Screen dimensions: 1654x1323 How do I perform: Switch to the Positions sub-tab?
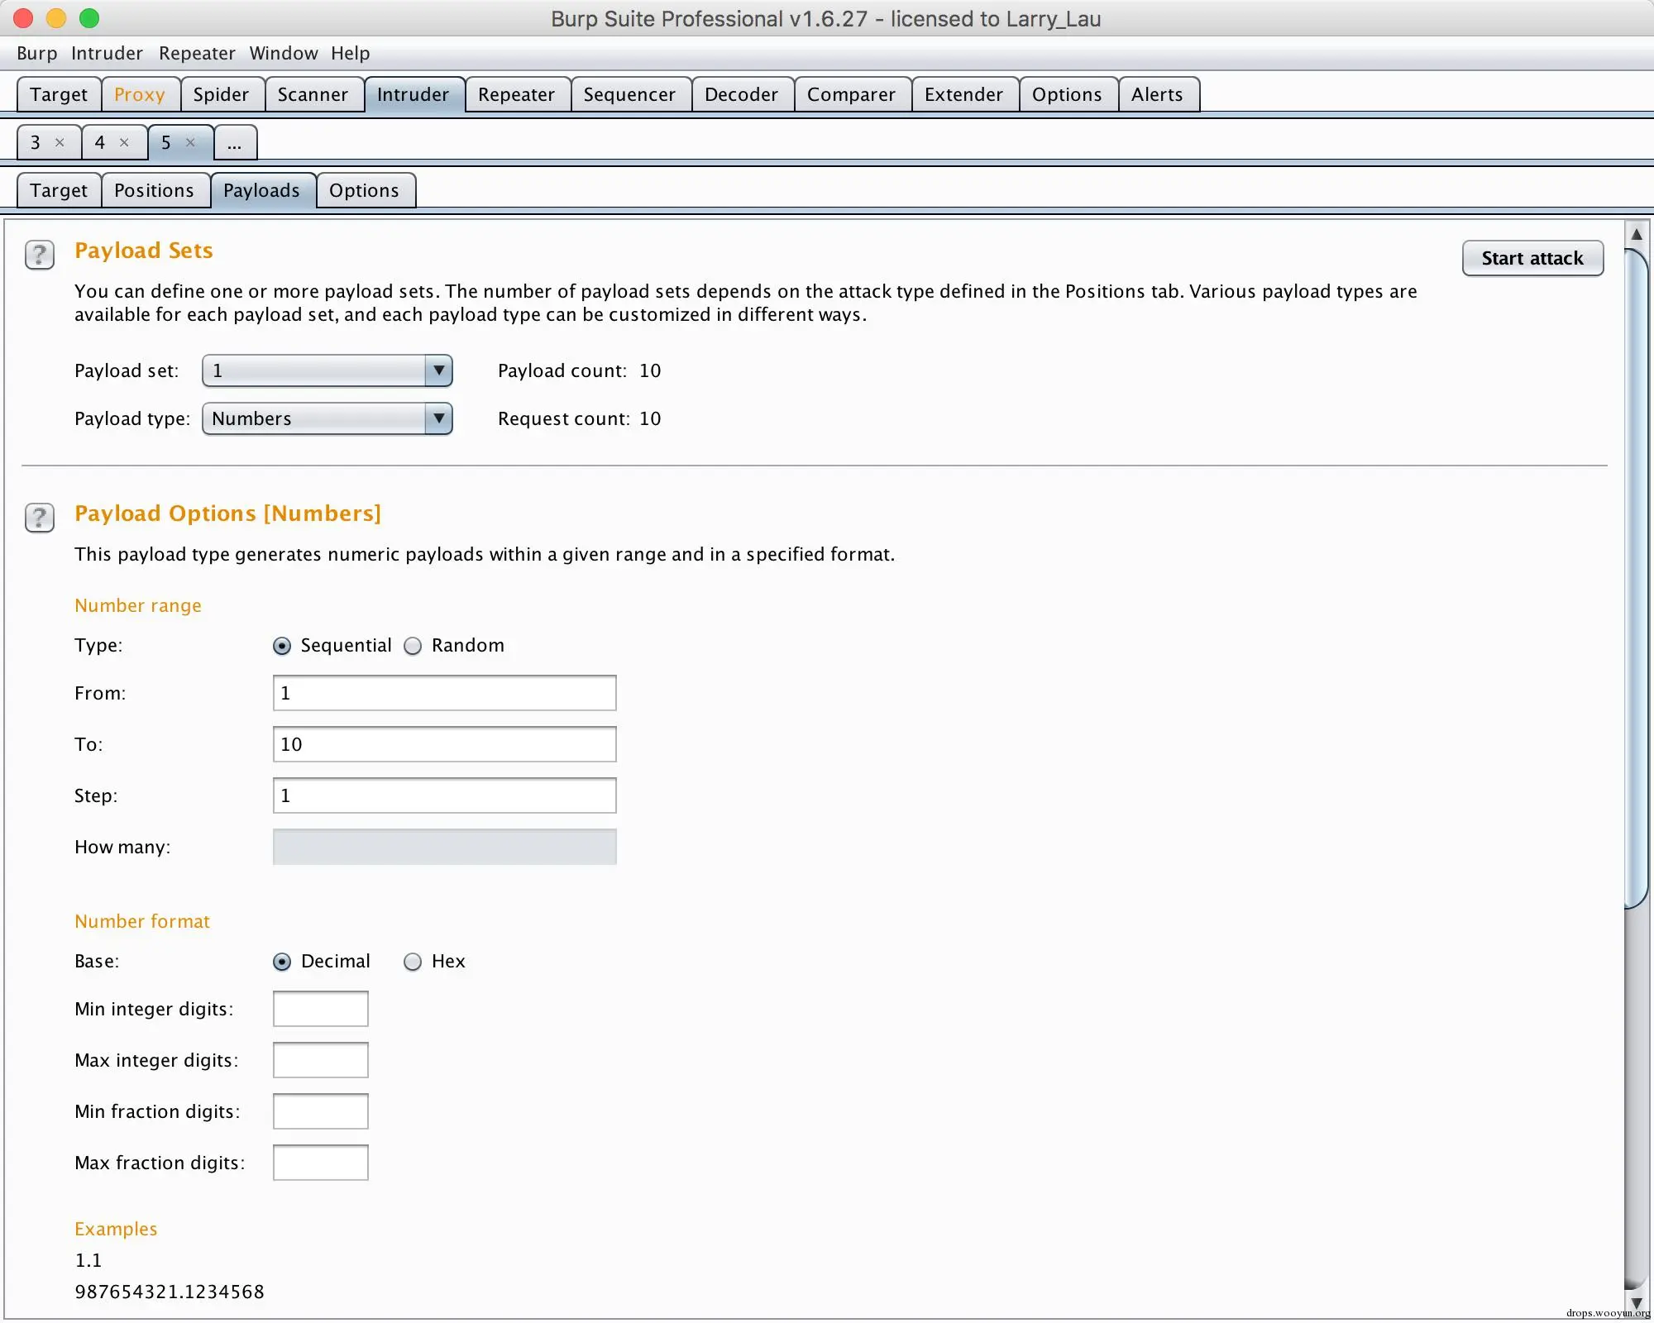point(154,190)
